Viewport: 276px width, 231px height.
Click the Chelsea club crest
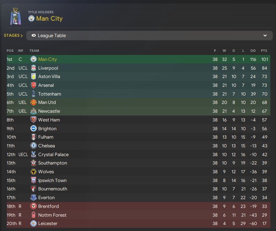33,146
